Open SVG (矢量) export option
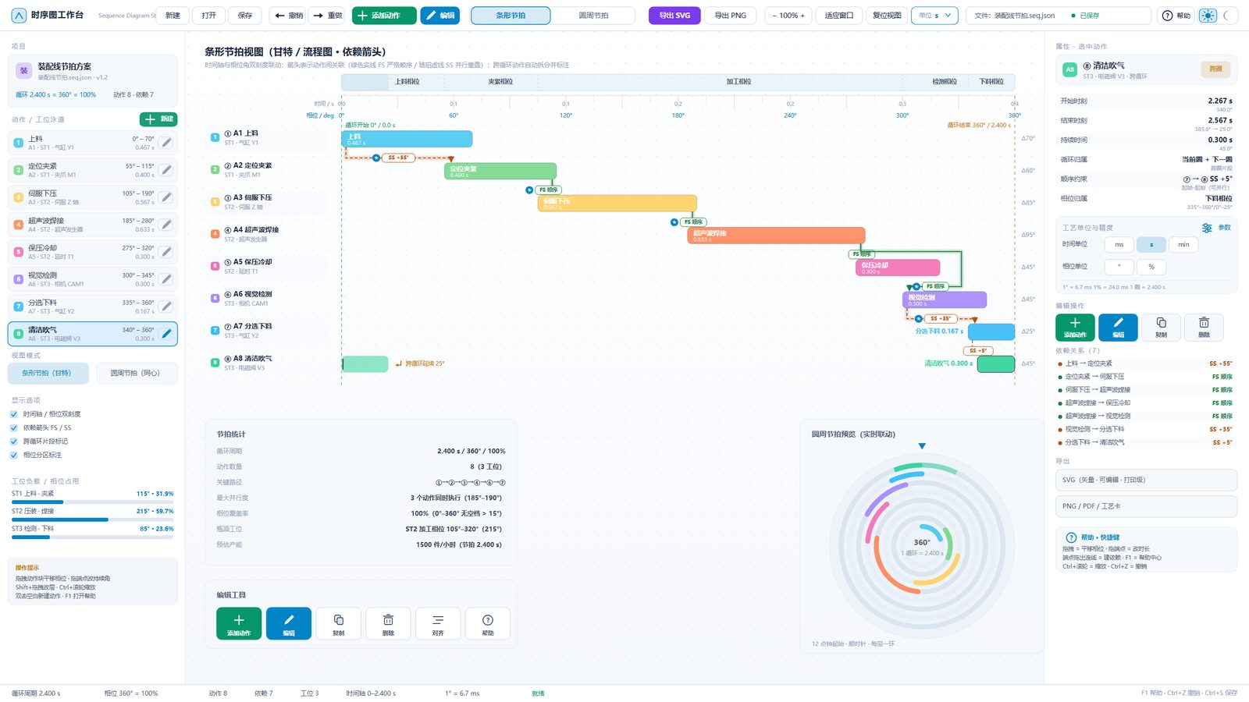 point(1146,480)
